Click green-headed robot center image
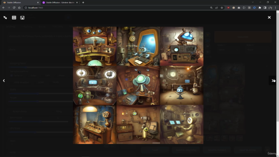 click(x=138, y=85)
